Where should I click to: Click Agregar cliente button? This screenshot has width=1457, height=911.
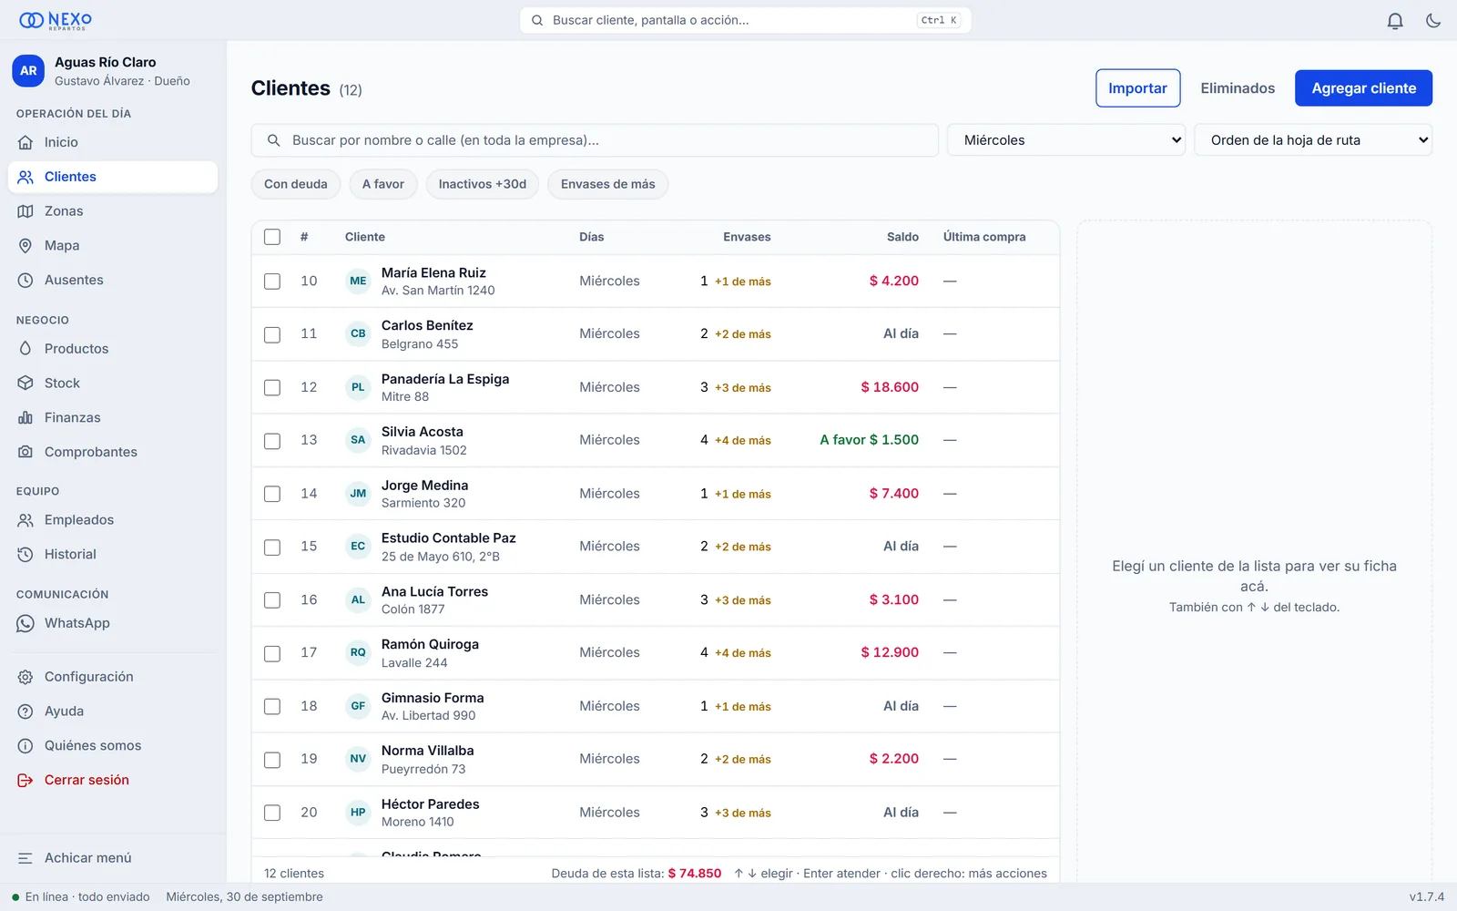pyautogui.click(x=1363, y=88)
